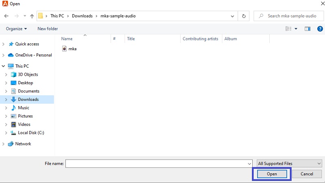Expand the Desktop tree node
The height and width of the screenshot is (183, 325).
pos(6,83)
